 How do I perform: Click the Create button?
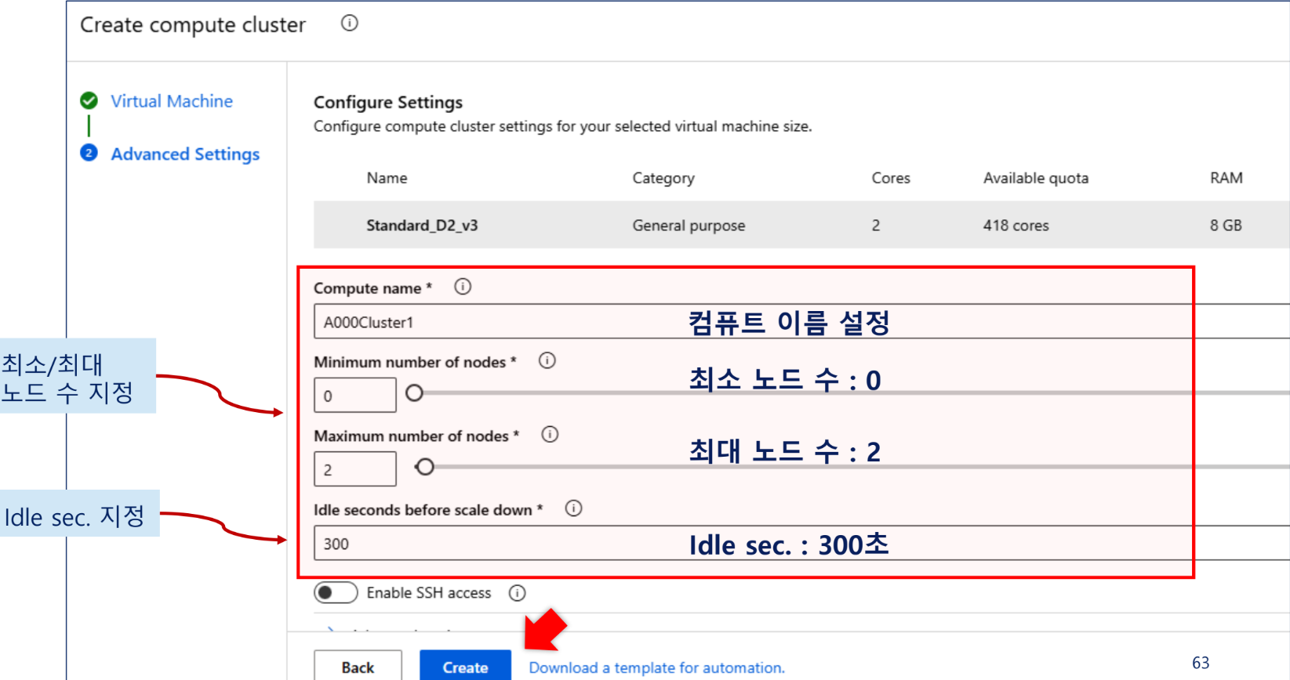[465, 667]
